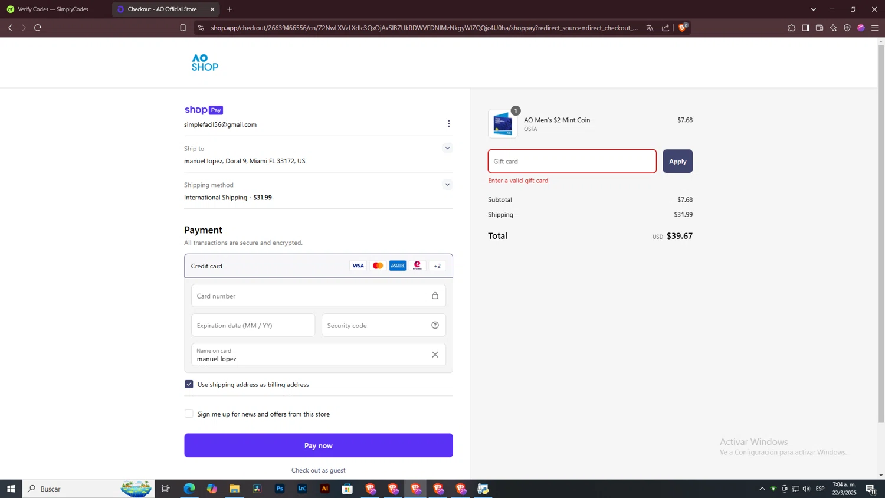Open Lightroom Classic from the taskbar
The height and width of the screenshot is (498, 885).
[x=302, y=489]
